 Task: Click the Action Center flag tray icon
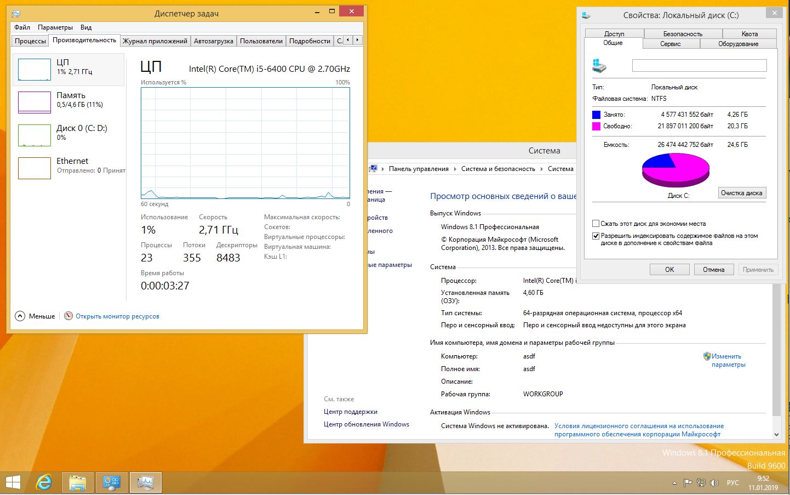click(688, 483)
